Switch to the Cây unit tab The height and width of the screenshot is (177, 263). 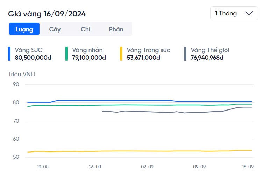pyautogui.click(x=55, y=29)
